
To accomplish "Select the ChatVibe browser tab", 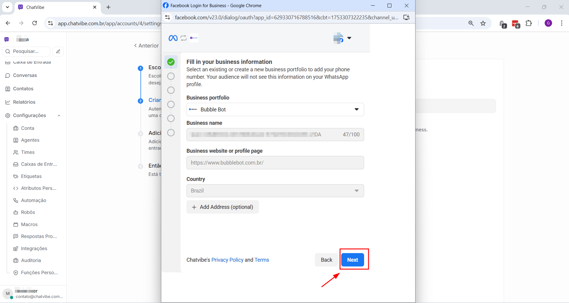I will coord(57,7).
